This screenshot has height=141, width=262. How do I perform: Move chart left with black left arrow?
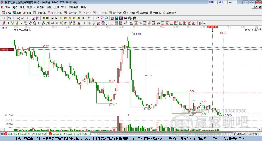[x=52, y=18]
